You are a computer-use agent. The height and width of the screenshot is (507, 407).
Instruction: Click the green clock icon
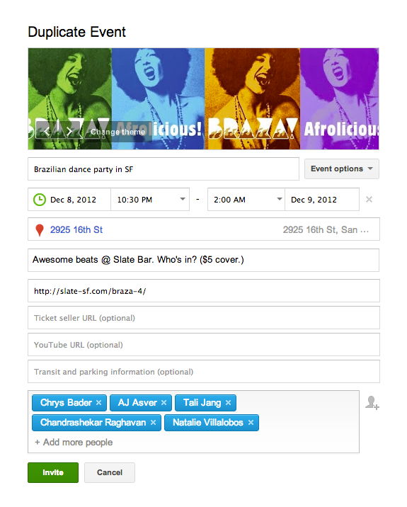tap(40, 200)
